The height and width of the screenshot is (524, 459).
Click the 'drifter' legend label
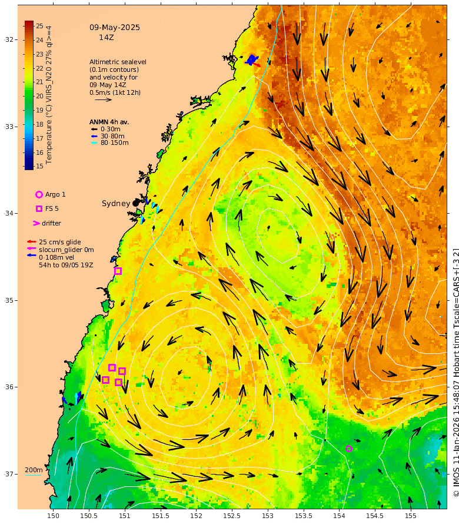[51, 223]
